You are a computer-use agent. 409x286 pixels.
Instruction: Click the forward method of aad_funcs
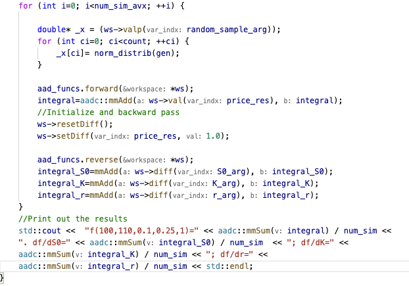coord(101,89)
